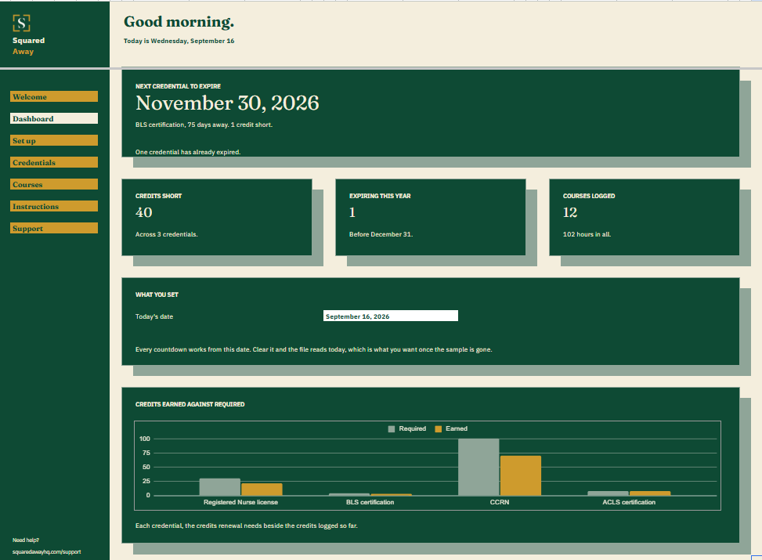Click the "WHAT YOU SET" heading

(157, 294)
